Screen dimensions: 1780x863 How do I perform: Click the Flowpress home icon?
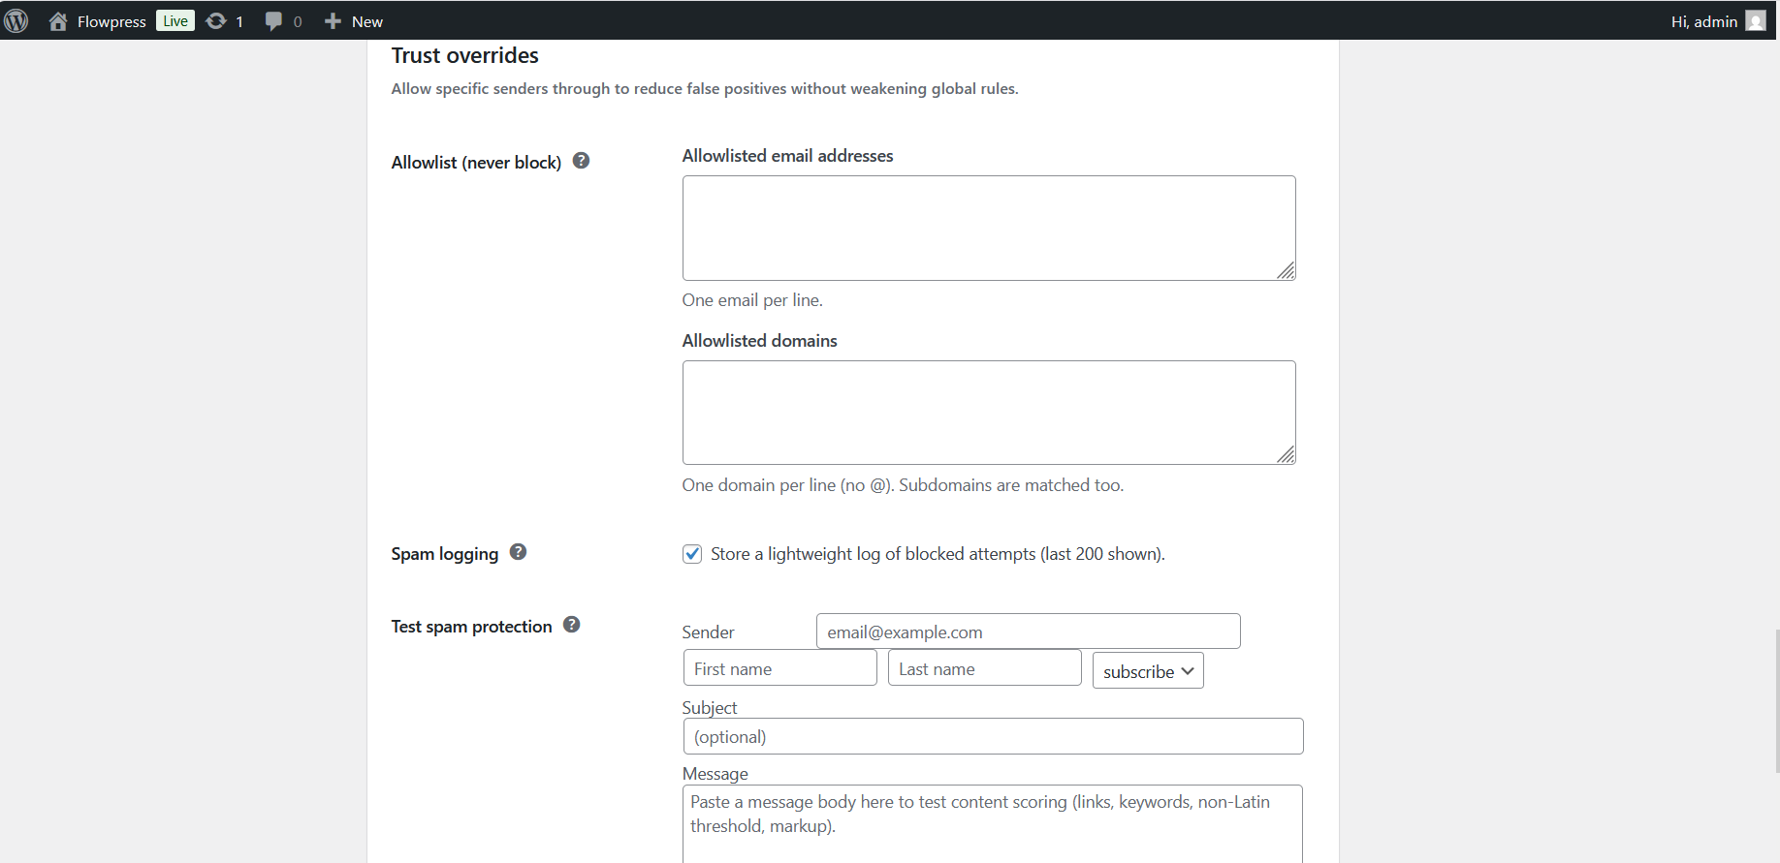click(58, 21)
